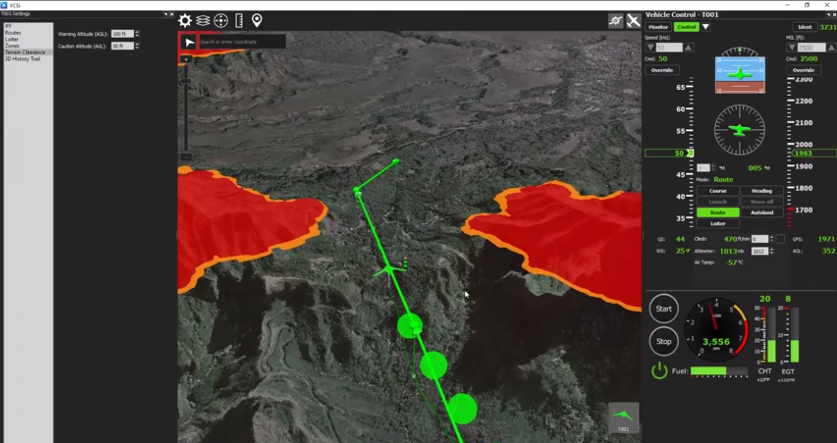The height and width of the screenshot is (443, 837).
Task: Select the ruler measurement tool
Action: 239,20
